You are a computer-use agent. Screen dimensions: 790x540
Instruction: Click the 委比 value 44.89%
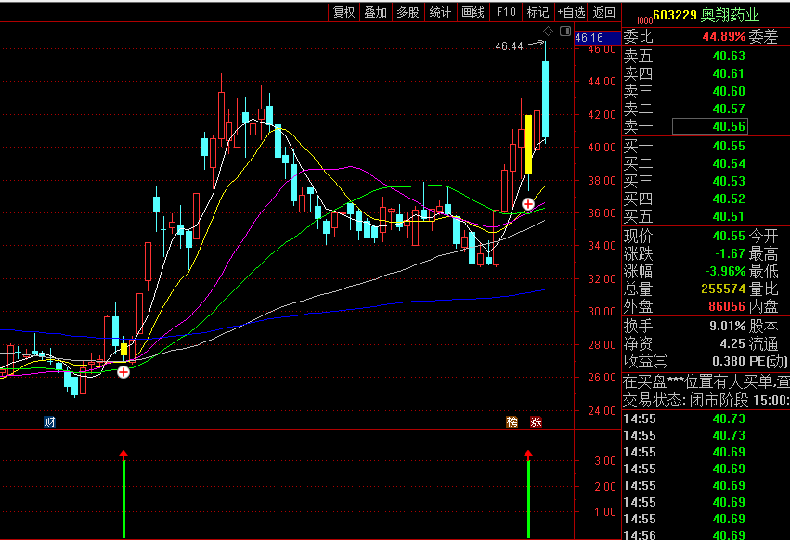724,36
